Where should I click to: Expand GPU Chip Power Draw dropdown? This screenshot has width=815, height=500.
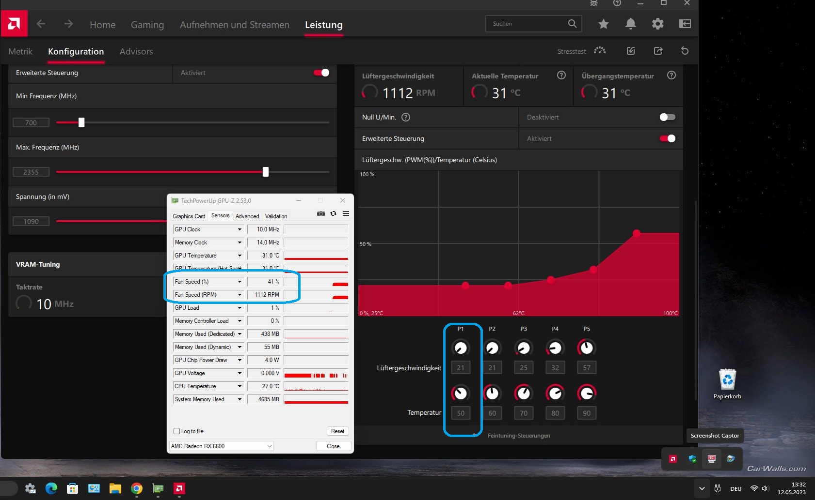[x=240, y=360]
